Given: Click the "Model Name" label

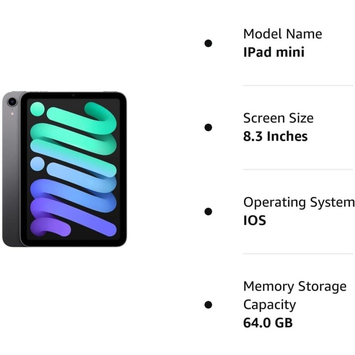Looking at the screenshot, I should tap(282, 34).
